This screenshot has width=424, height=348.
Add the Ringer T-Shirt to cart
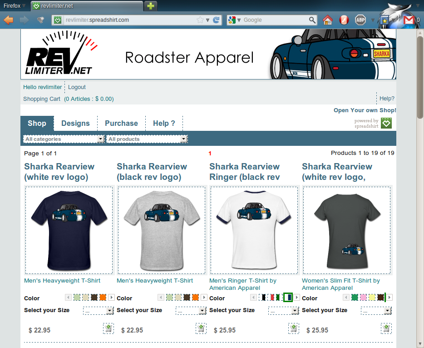pos(294,328)
